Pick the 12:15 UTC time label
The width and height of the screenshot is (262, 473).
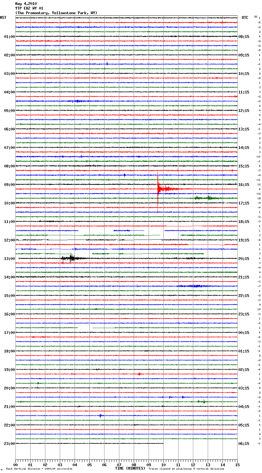[244, 111]
